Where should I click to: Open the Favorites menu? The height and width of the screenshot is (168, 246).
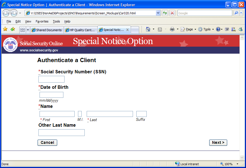42,21
